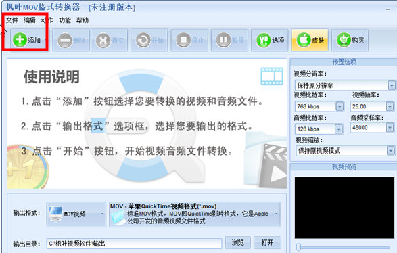Viewport: 397px width, 253px height.
Task: Open the 帮助 menu
Action: click(83, 20)
